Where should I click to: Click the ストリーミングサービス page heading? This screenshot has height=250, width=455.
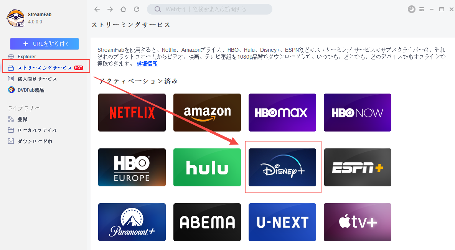[130, 25]
